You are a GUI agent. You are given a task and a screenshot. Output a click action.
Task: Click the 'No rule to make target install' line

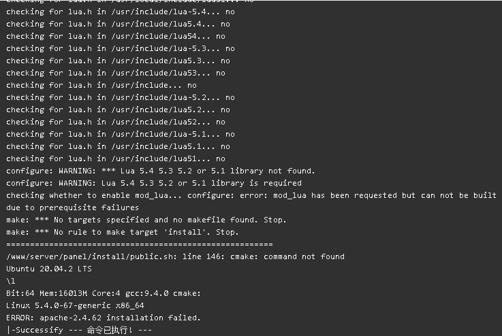[x=123, y=232]
